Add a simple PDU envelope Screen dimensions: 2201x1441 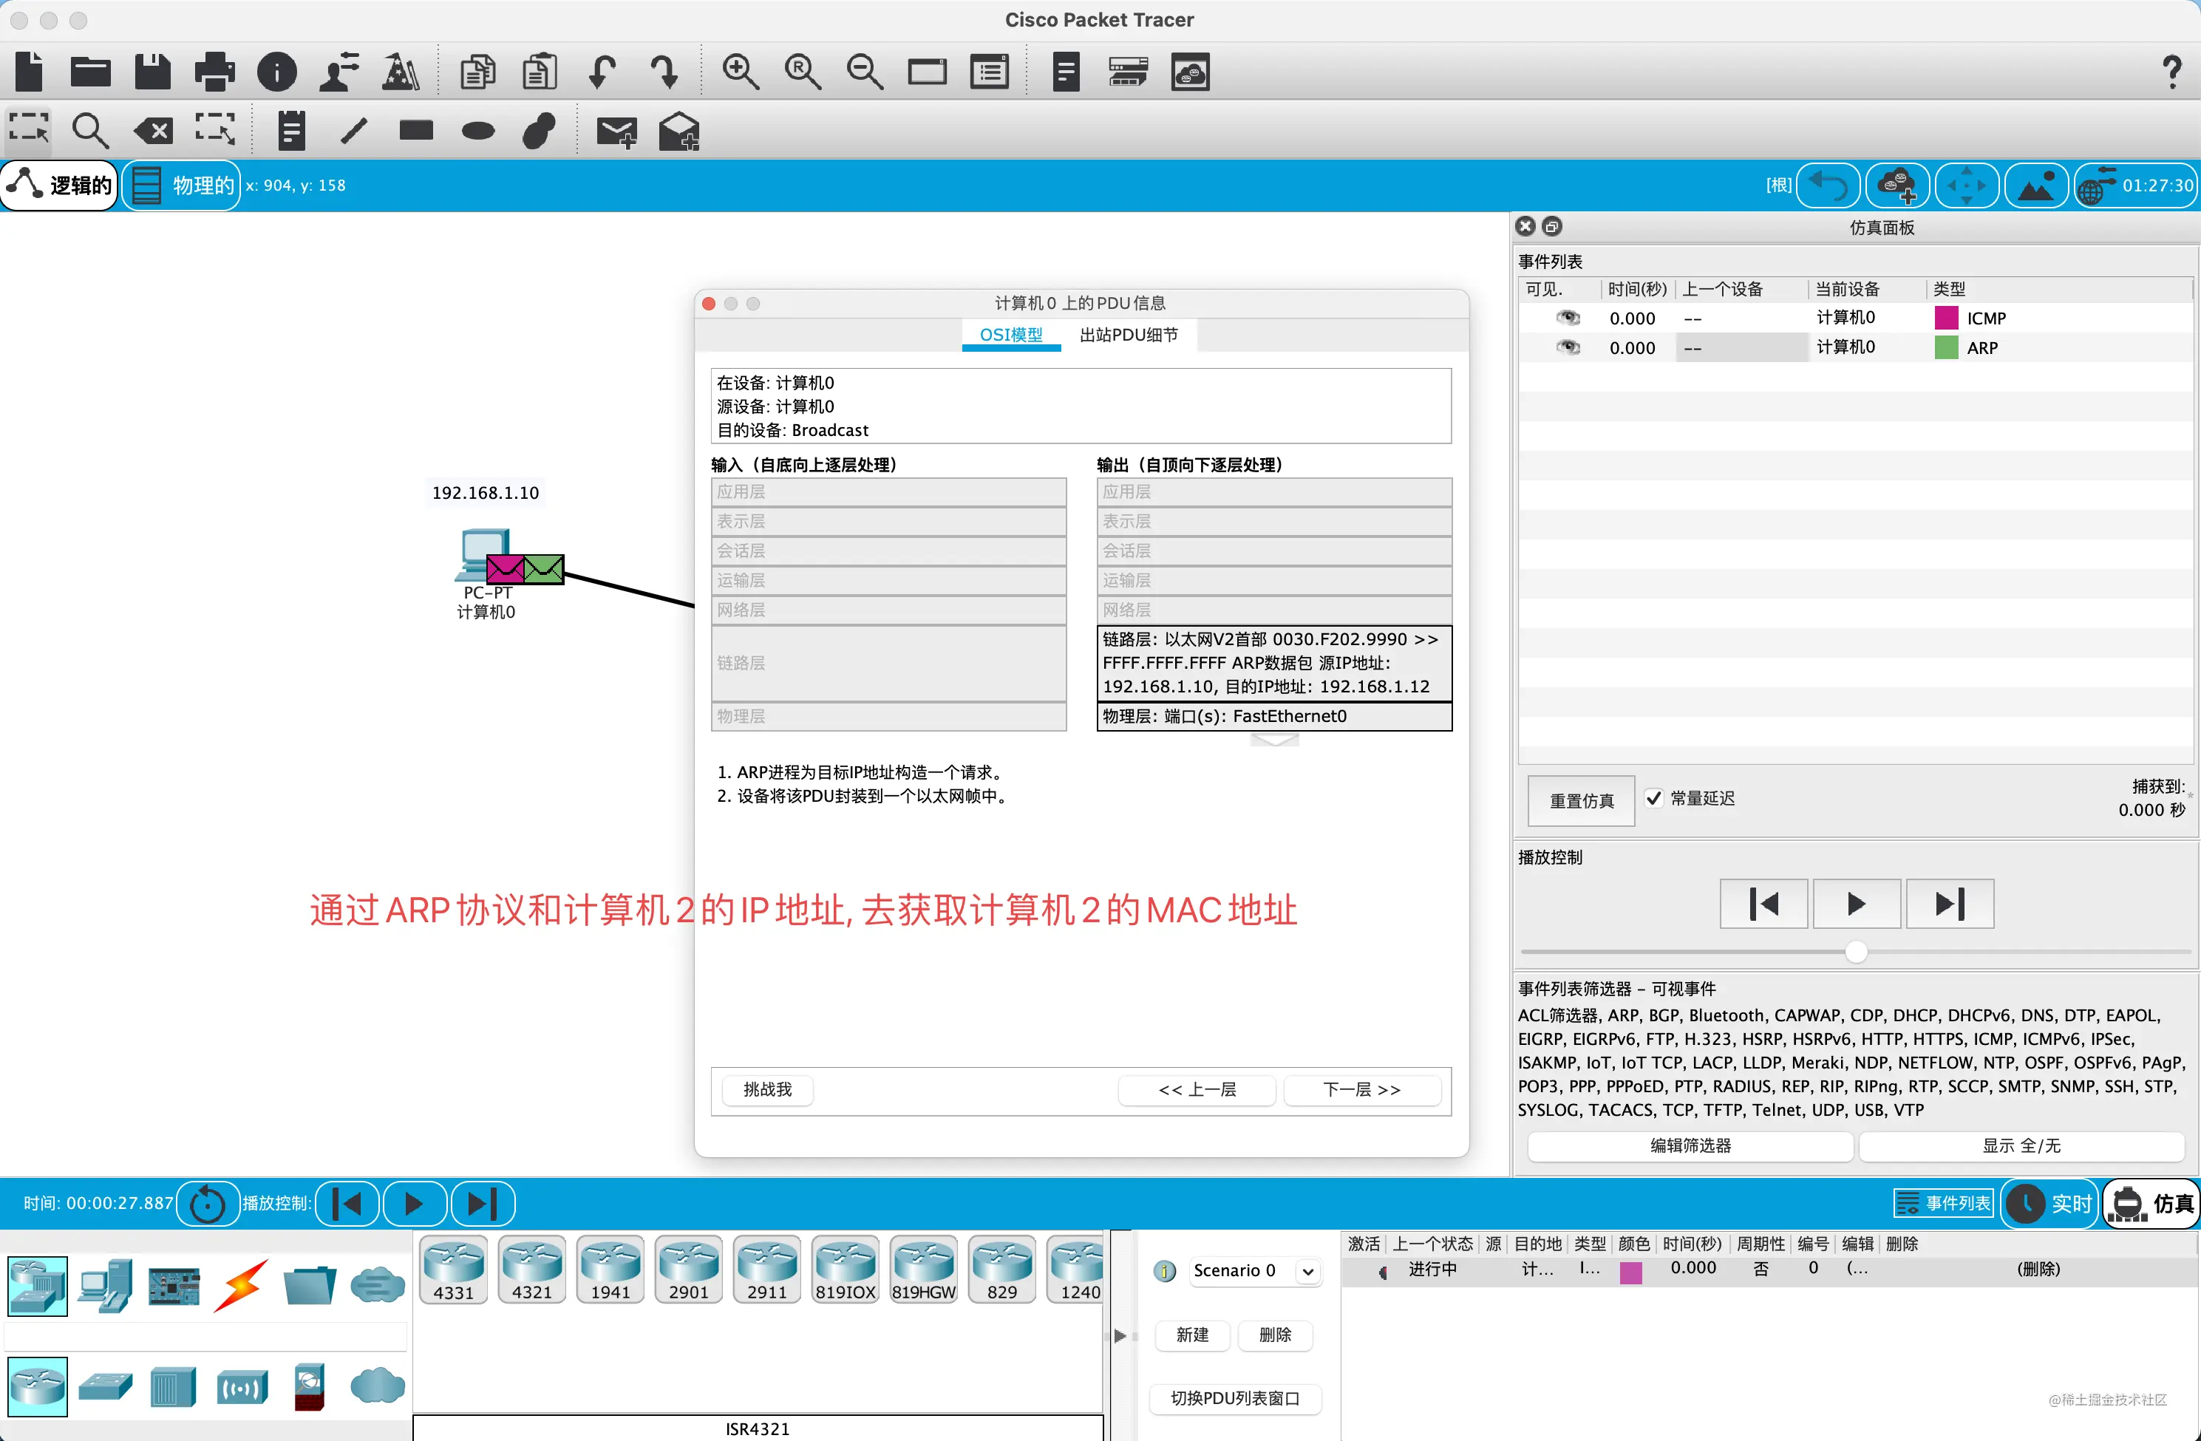coord(617,132)
